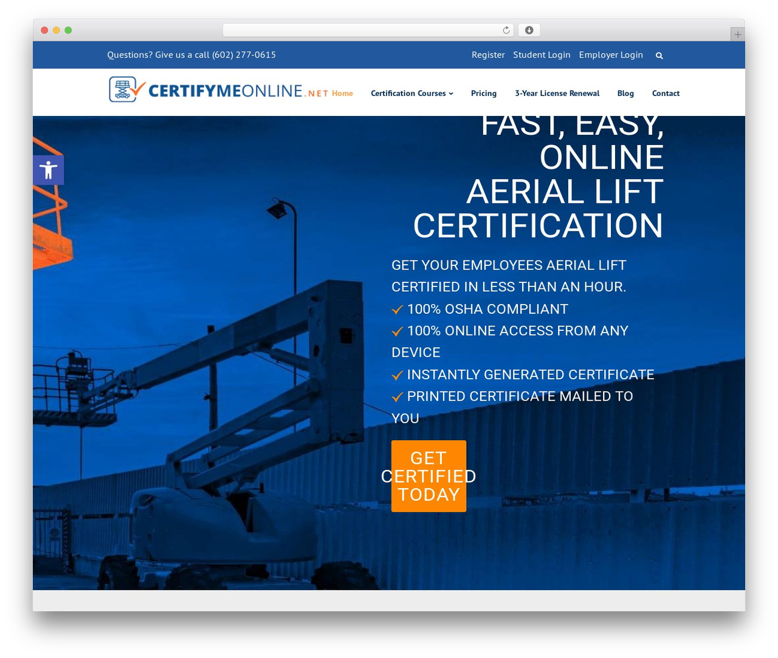
Task: Close the browser window with red button
Action: point(44,30)
